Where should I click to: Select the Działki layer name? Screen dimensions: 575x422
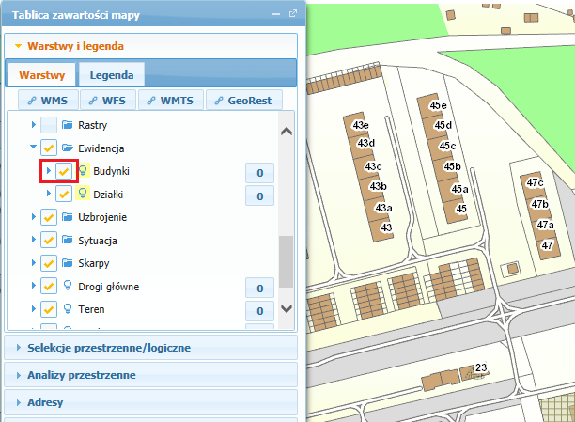coord(108,195)
